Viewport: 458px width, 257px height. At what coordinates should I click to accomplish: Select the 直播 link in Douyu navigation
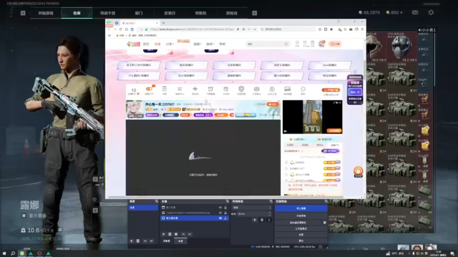[x=157, y=44]
